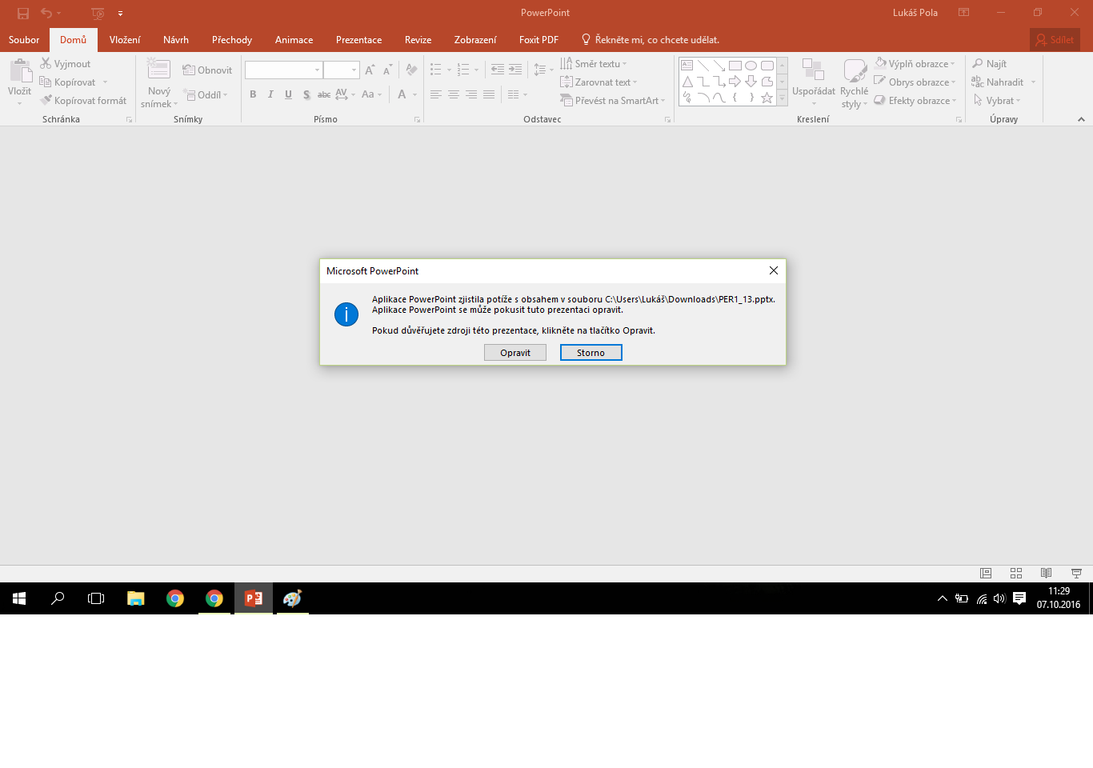Click the bullets list icon
Screen dimensions: 1093x768
pos(436,70)
